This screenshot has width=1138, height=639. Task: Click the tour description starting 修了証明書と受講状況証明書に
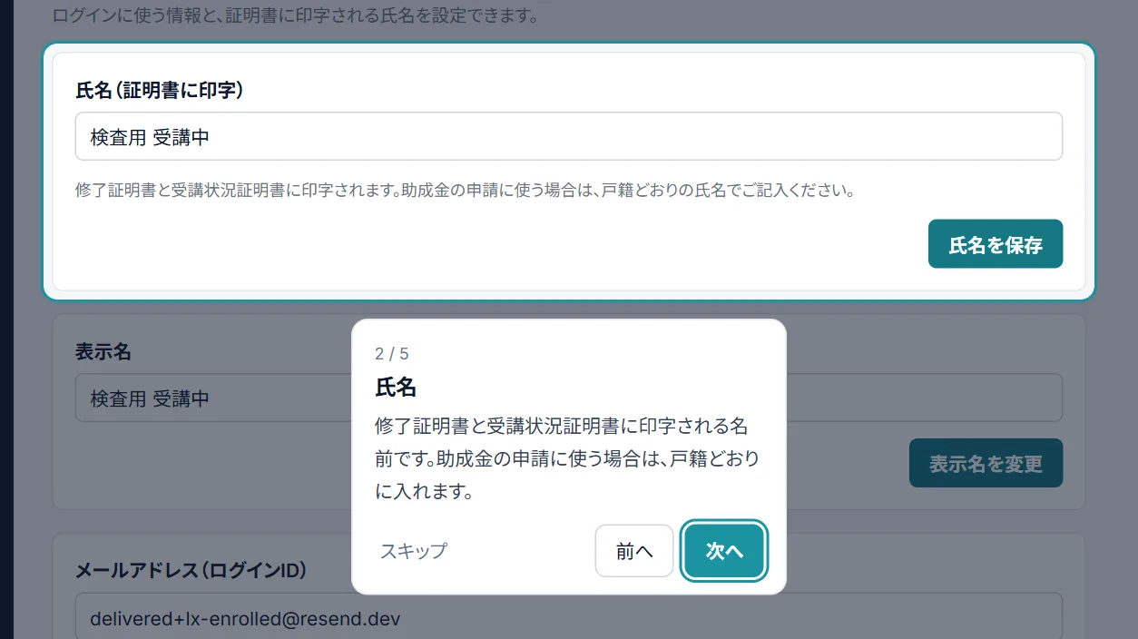coord(567,459)
